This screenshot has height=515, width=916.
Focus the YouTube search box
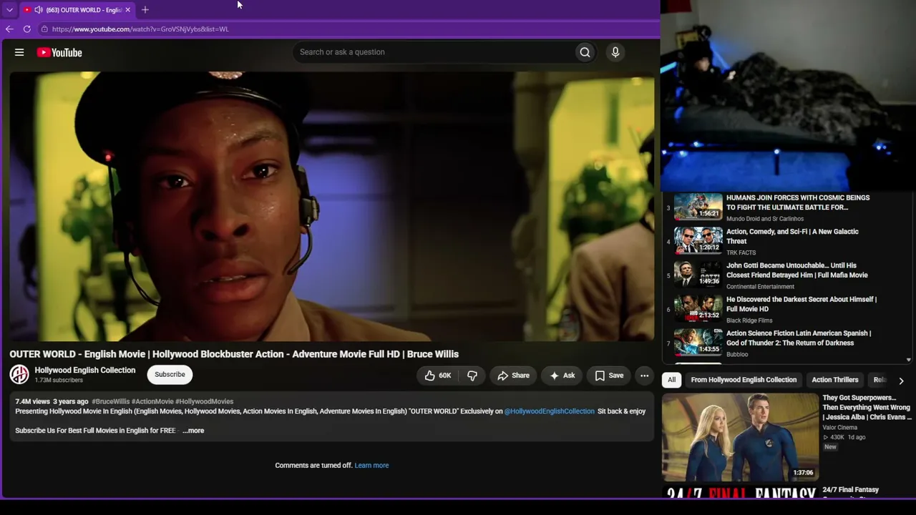click(434, 52)
